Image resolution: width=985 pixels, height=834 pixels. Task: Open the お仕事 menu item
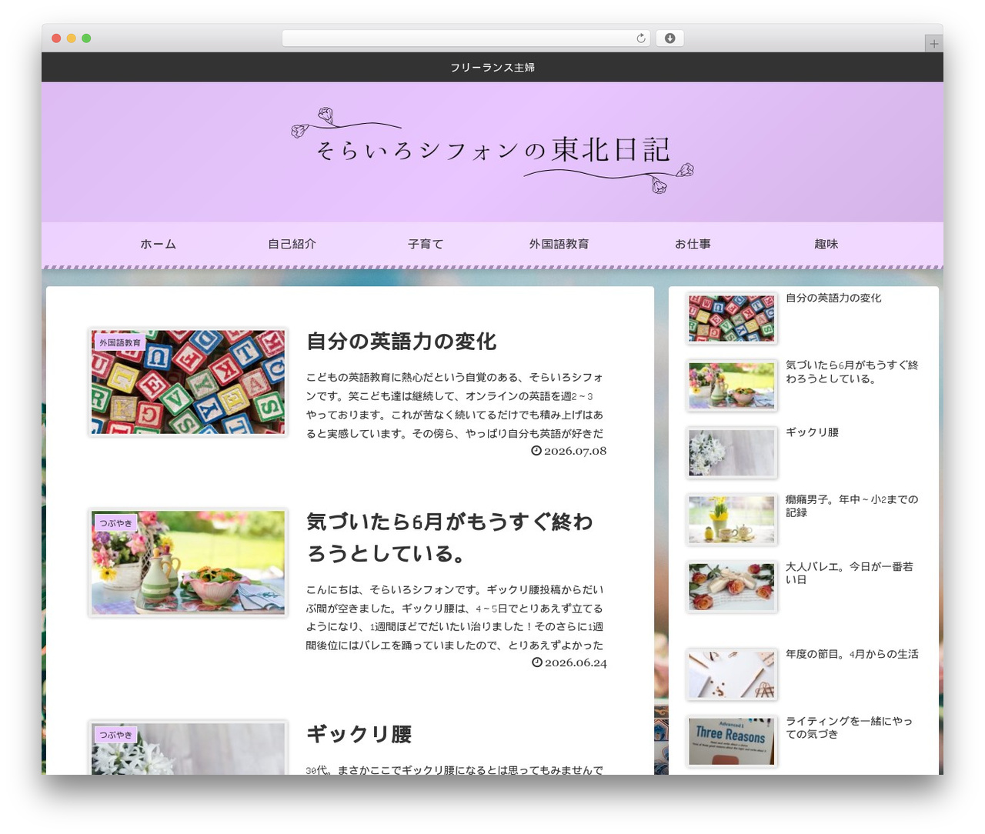693,244
